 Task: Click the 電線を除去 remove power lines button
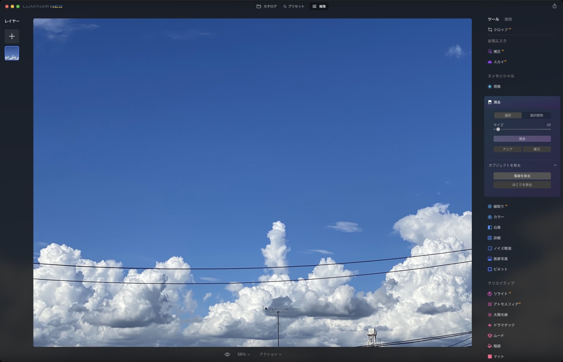(x=522, y=176)
